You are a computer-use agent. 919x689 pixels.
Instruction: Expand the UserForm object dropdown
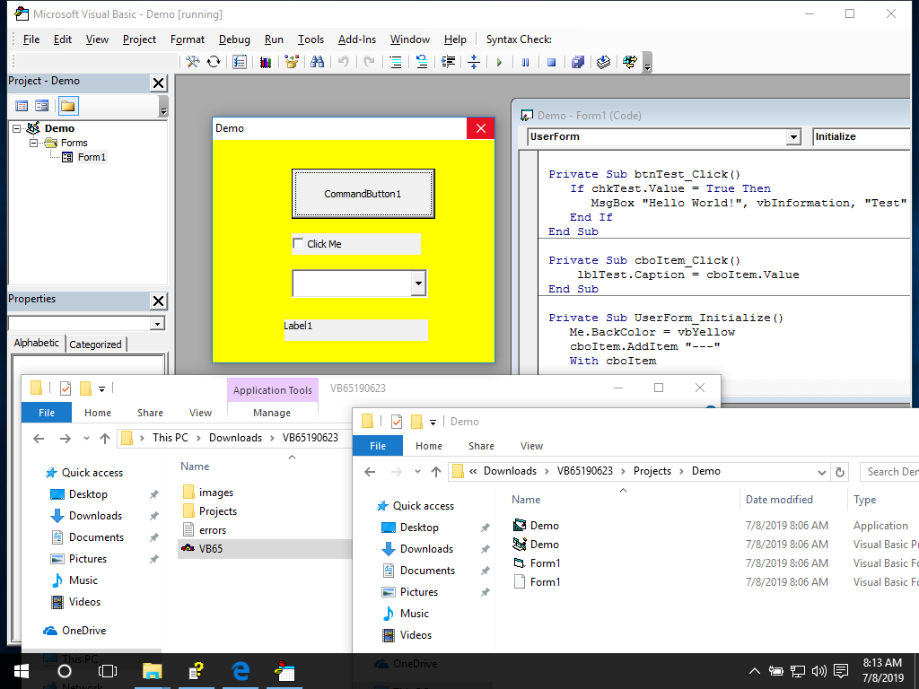coord(792,137)
